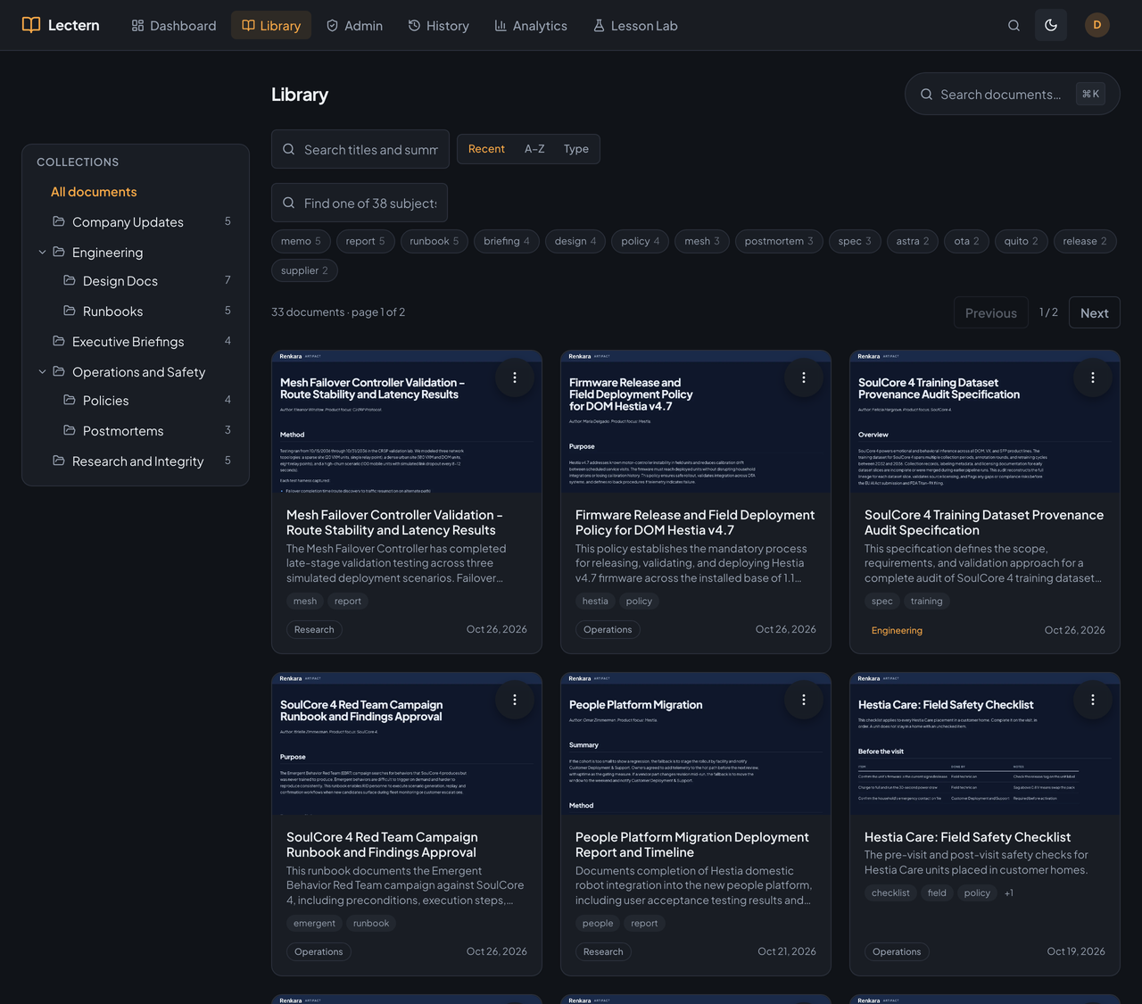Focus the Search titles and summaries field
Viewport: 1142px width, 1004px height.
[360, 149]
